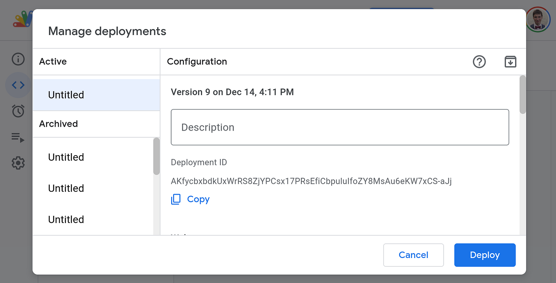Screen dimensions: 556x283
Task: Select the first archived Untitled deployment
Action: [x=93, y=157]
